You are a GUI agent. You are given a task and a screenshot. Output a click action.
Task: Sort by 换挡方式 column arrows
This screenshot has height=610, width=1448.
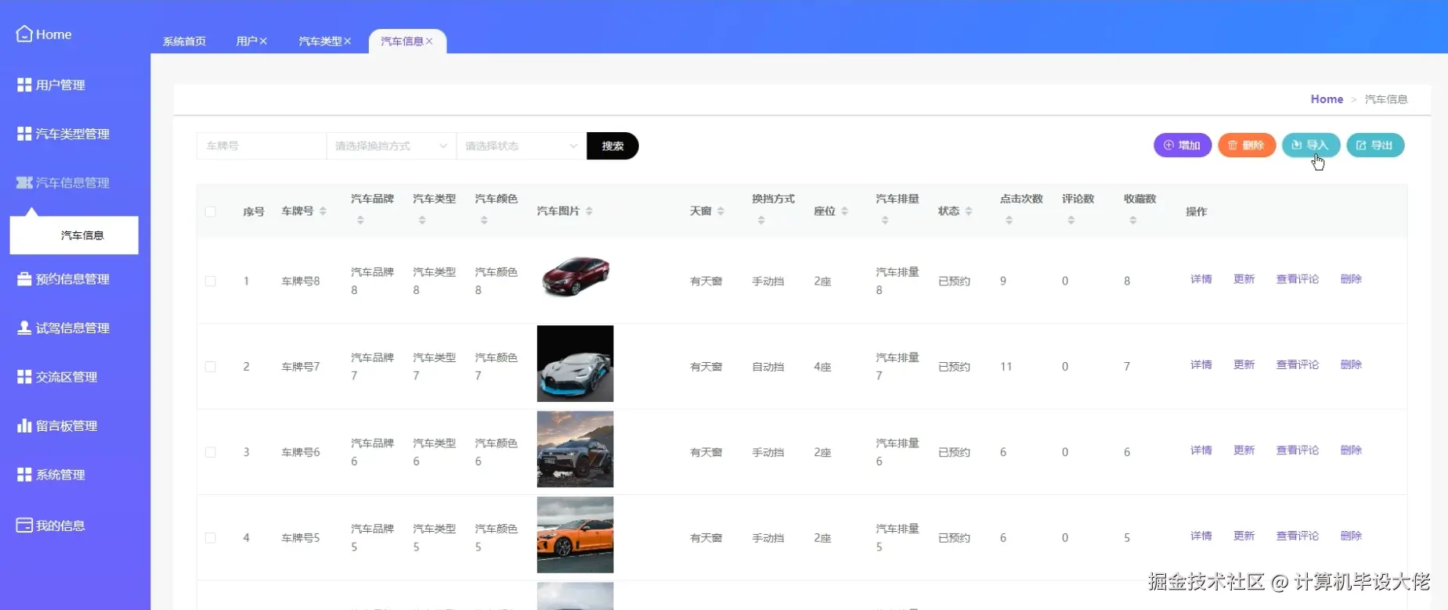761,221
